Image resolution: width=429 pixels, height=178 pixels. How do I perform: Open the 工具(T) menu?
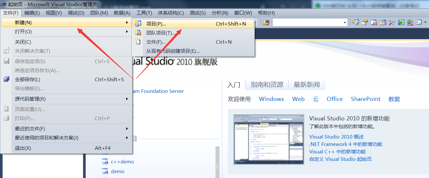click(x=144, y=13)
